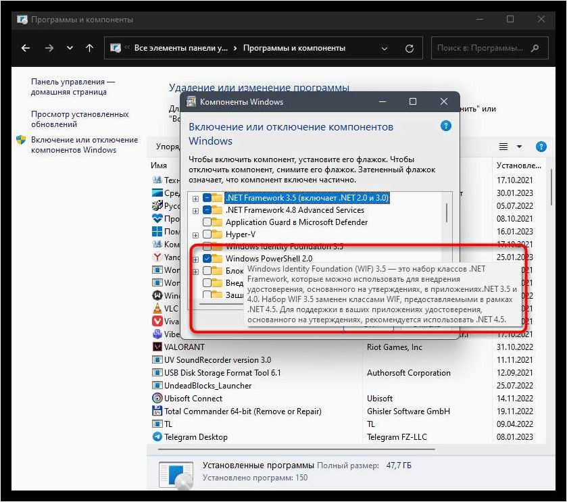
Task: Open 'Включение или отключение компонентов Windows' link
Action: coord(84,145)
